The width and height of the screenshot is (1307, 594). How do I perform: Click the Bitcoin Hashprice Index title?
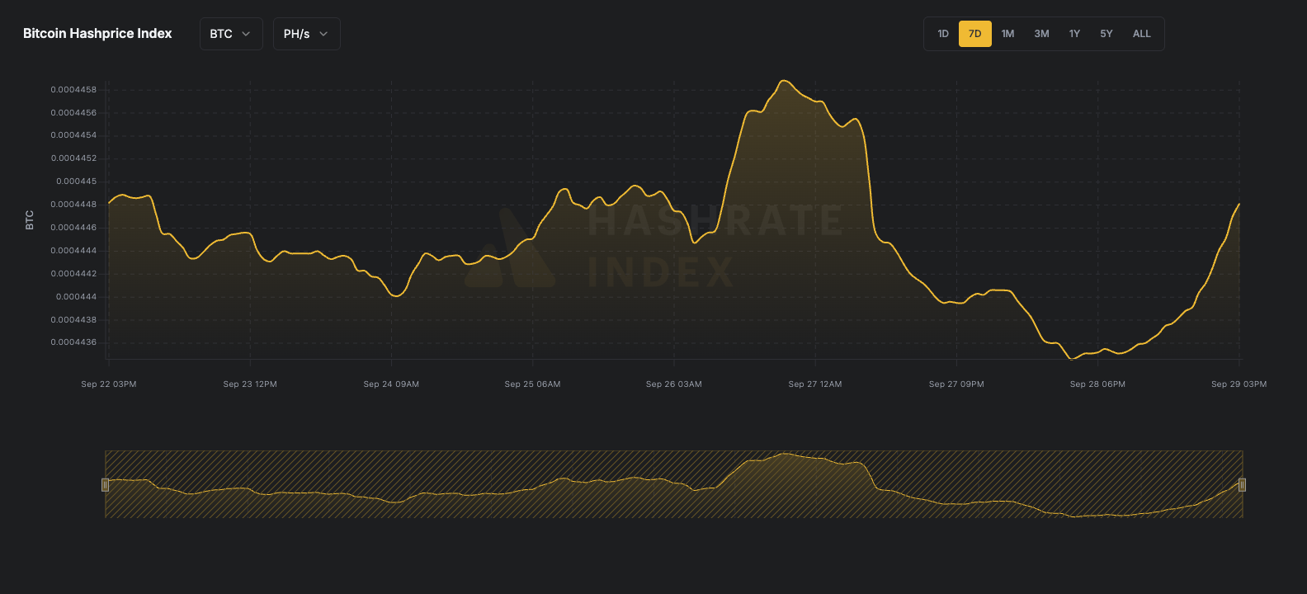pos(97,34)
